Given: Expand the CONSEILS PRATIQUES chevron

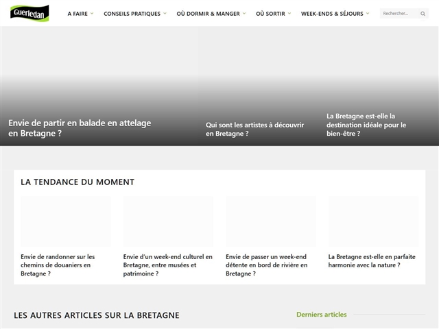Looking at the screenshot, I should click(165, 14).
